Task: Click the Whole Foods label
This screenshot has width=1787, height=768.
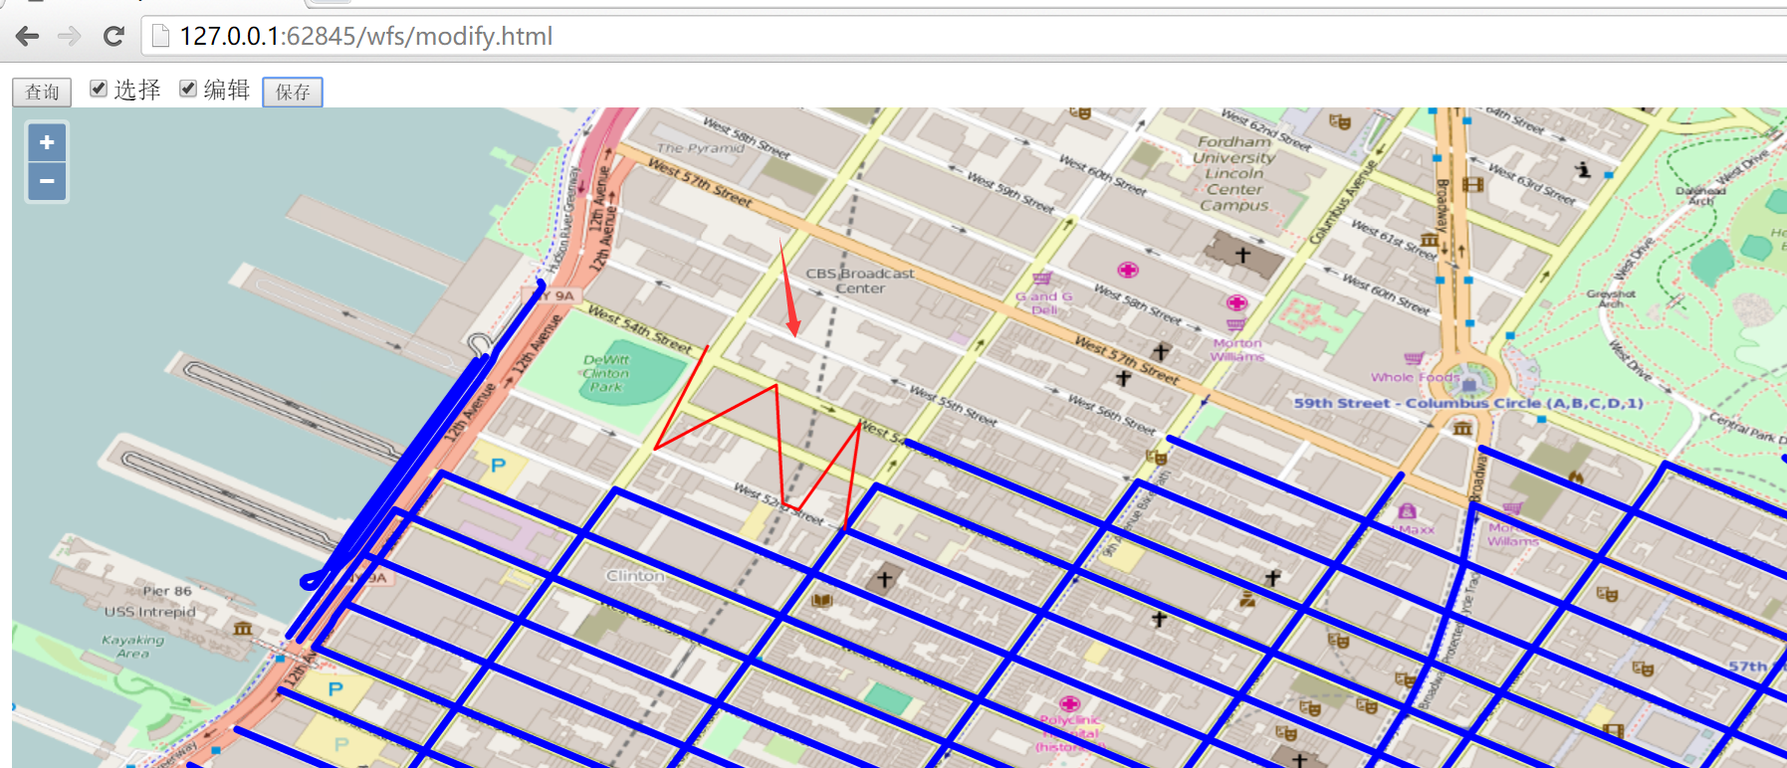Action: coord(1415,377)
